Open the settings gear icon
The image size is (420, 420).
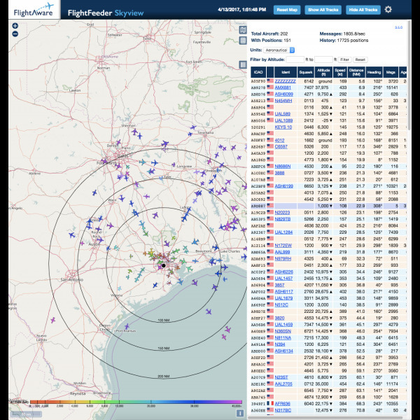click(388, 10)
